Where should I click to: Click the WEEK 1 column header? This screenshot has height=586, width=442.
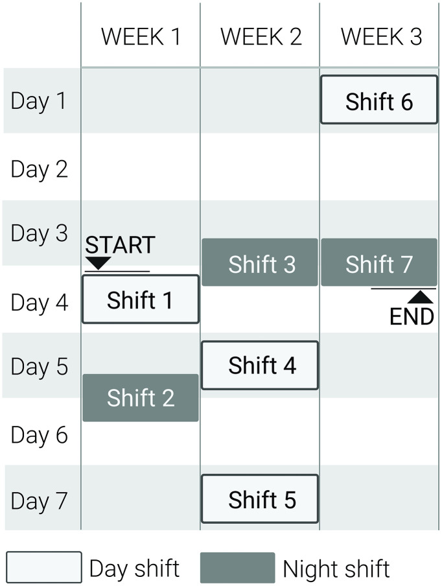pyautogui.click(x=141, y=36)
